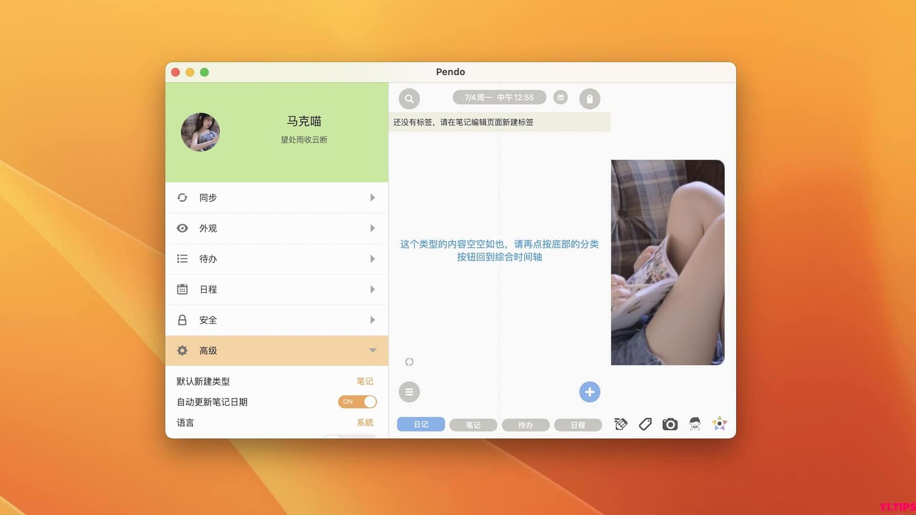Click the person avatar icon near the camera
This screenshot has width=916, height=515.
pos(695,424)
